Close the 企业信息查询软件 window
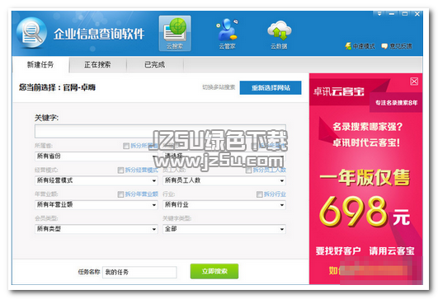The image size is (438, 299). pos(417,14)
